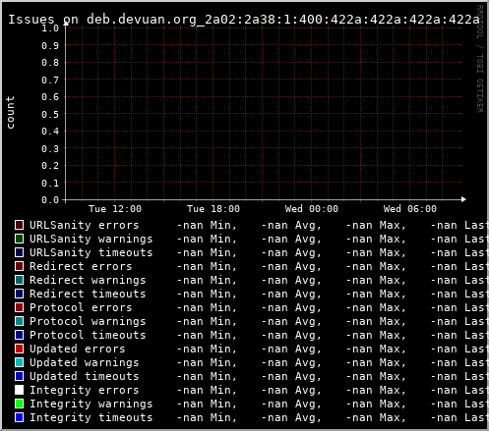Click the Integrity timeouts blue swatch
Screen dimensions: 489x431
[x=19, y=417]
